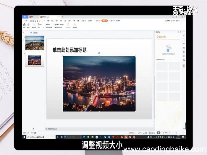Image resolution: width=207 pixels, height=155 pixels.
Task: Close the right task pane with X
Action: point(181,32)
